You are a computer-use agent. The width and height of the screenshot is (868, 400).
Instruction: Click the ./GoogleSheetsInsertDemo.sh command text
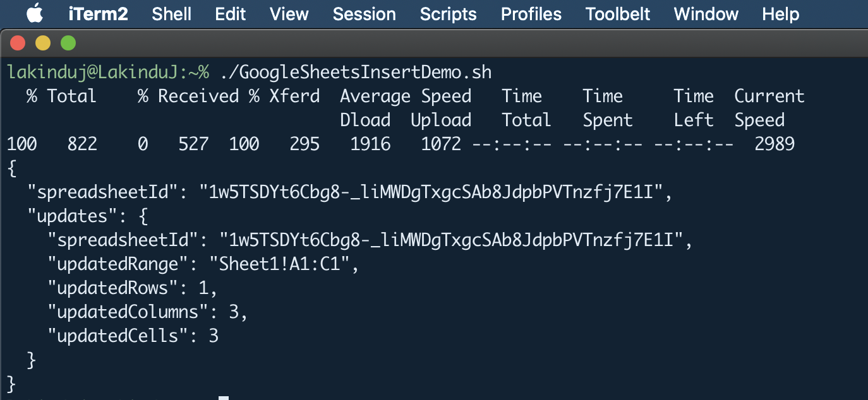click(356, 73)
